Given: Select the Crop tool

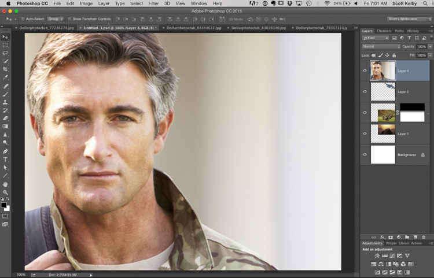Looking at the screenshot, I should click(6, 69).
